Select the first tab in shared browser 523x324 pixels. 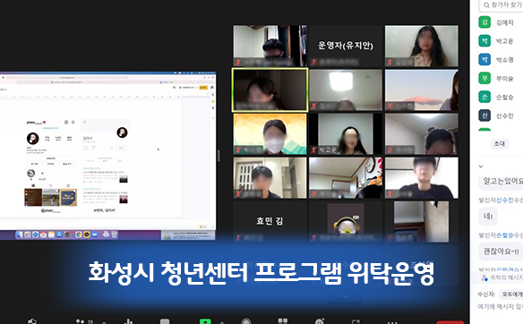tap(66, 82)
